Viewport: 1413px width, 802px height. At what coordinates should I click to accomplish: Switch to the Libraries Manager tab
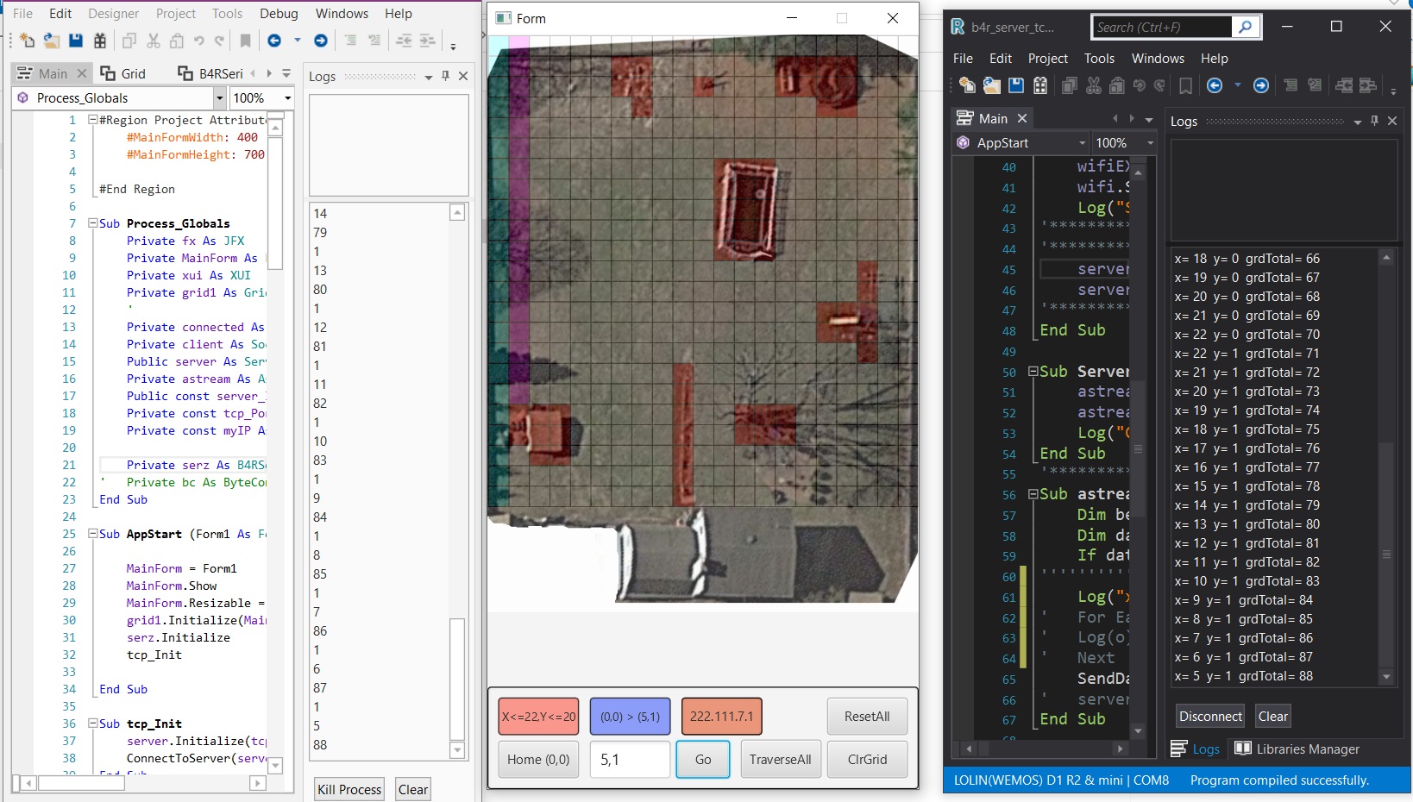[x=1297, y=749]
